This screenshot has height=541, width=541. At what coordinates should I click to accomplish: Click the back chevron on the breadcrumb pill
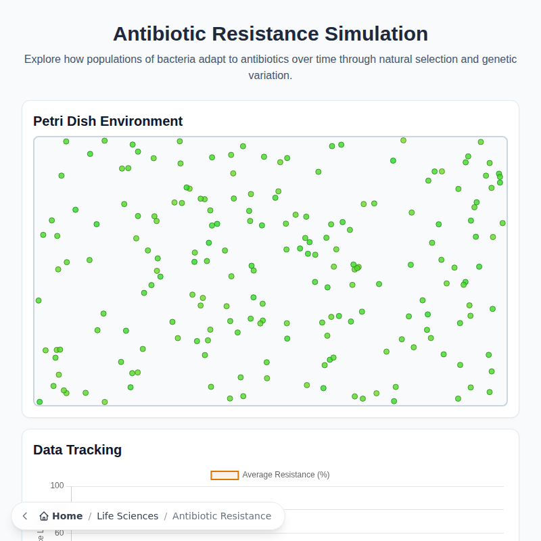(24, 516)
